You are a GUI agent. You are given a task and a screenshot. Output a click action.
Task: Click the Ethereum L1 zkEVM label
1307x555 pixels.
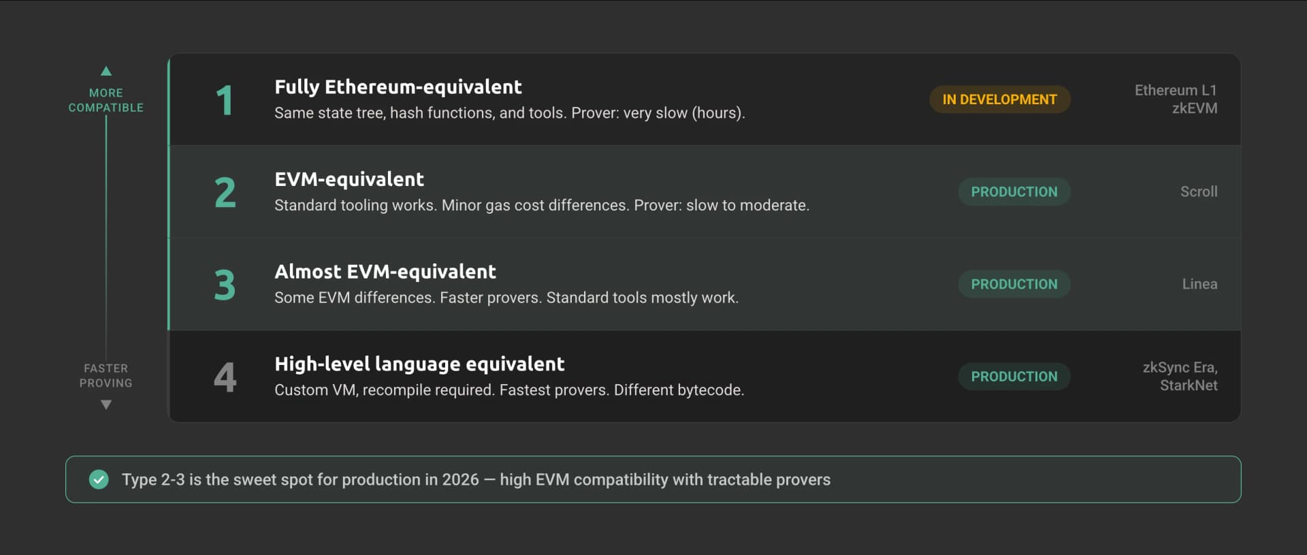[1176, 99]
